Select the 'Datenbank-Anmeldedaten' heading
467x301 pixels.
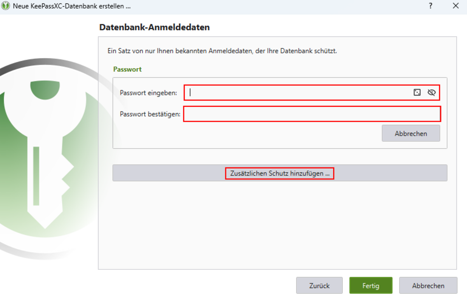pos(154,28)
